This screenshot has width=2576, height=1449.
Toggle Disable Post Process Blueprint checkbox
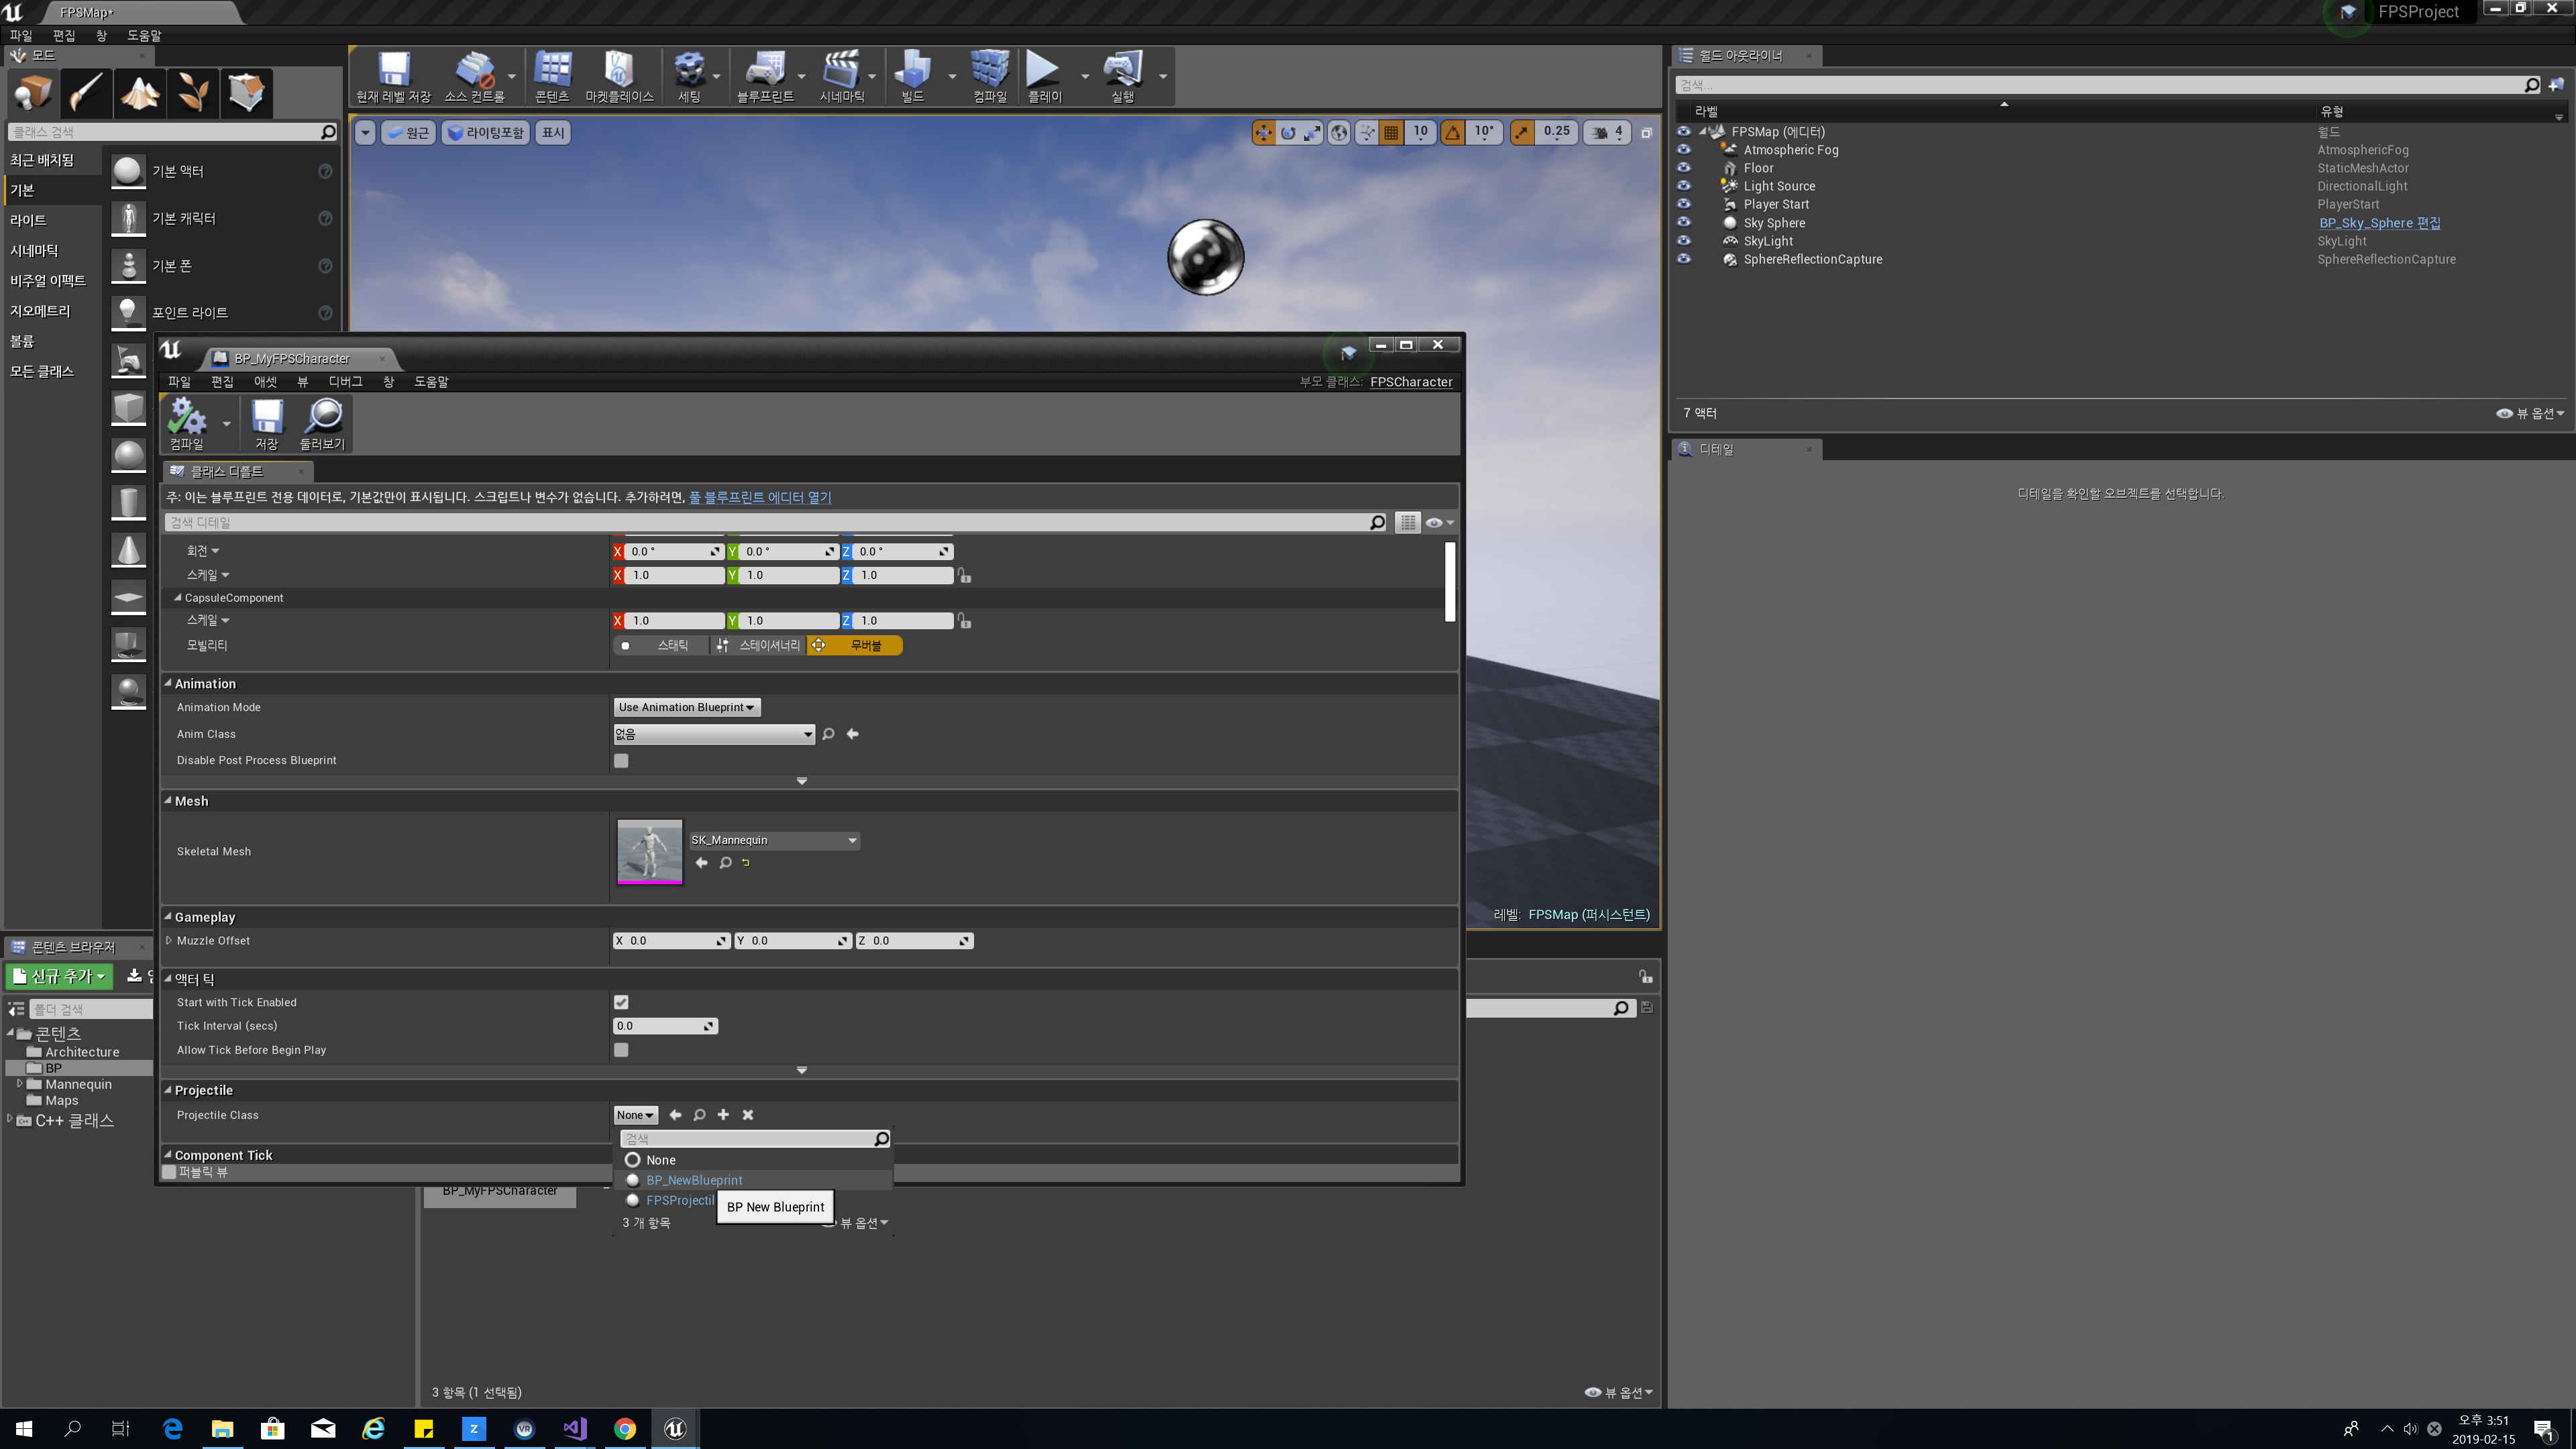click(x=621, y=761)
